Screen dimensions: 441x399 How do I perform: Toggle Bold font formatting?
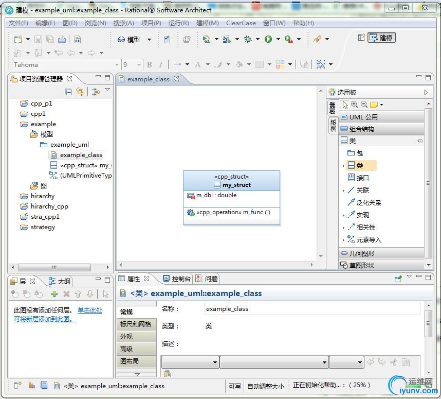click(149, 65)
